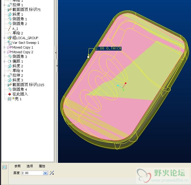Select 草绘 4 label
The height and width of the screenshot is (185, 191).
pos(18,71)
